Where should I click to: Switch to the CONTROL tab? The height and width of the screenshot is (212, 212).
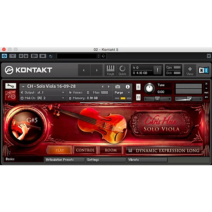click(x=85, y=150)
